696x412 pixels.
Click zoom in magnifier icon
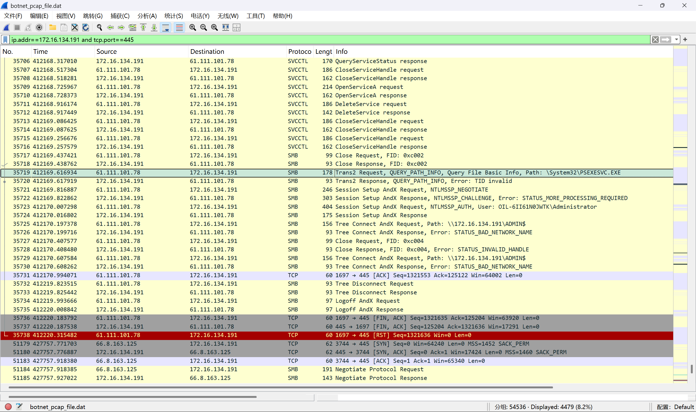pyautogui.click(x=192, y=27)
